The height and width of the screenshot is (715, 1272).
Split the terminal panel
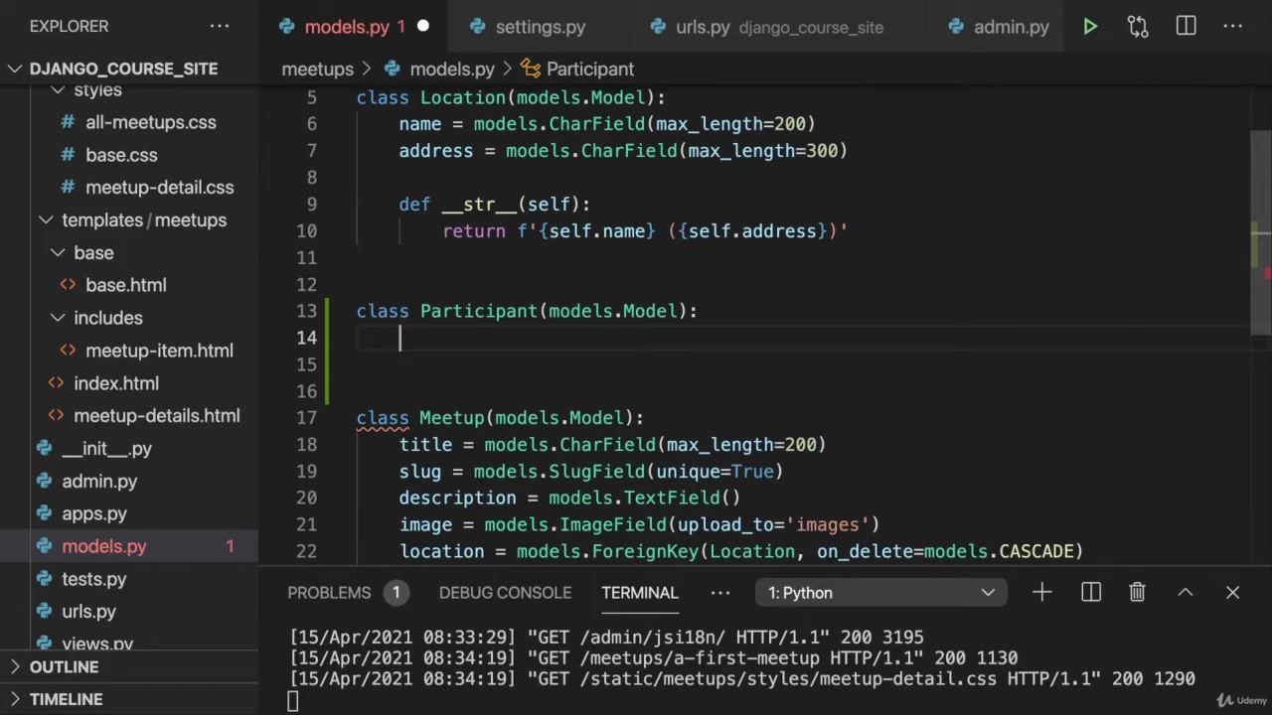1091,593
